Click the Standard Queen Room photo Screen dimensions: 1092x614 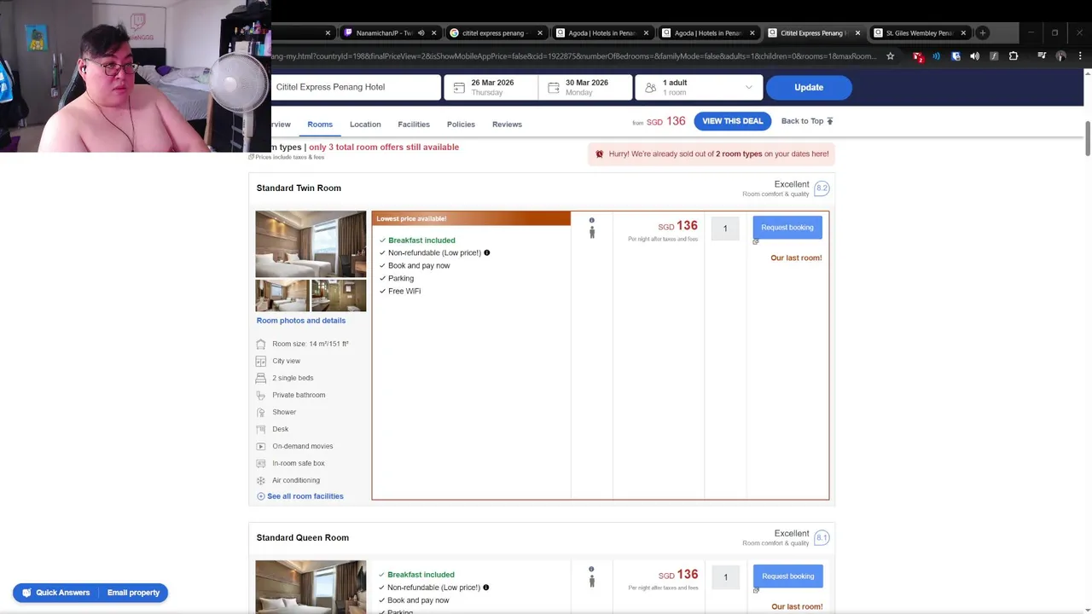(x=311, y=587)
